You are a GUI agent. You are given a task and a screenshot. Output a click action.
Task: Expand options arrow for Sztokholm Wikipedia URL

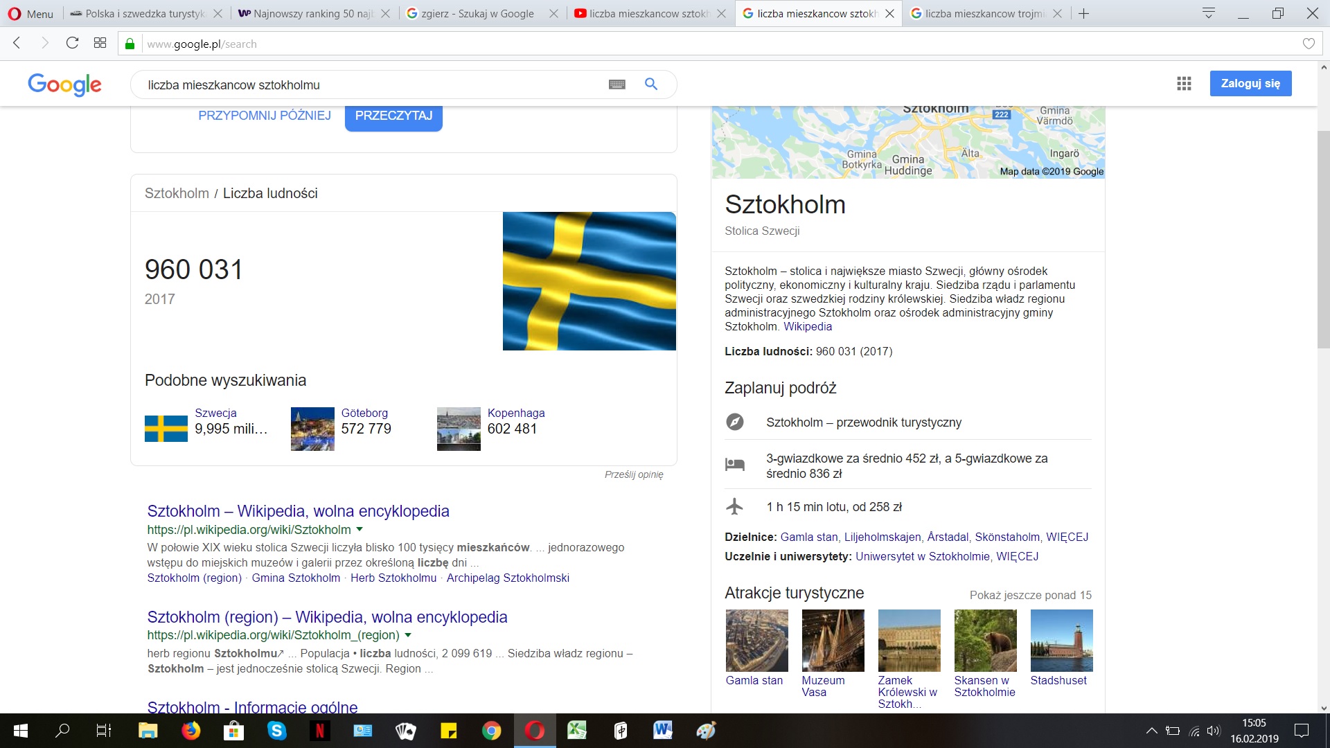coord(360,530)
